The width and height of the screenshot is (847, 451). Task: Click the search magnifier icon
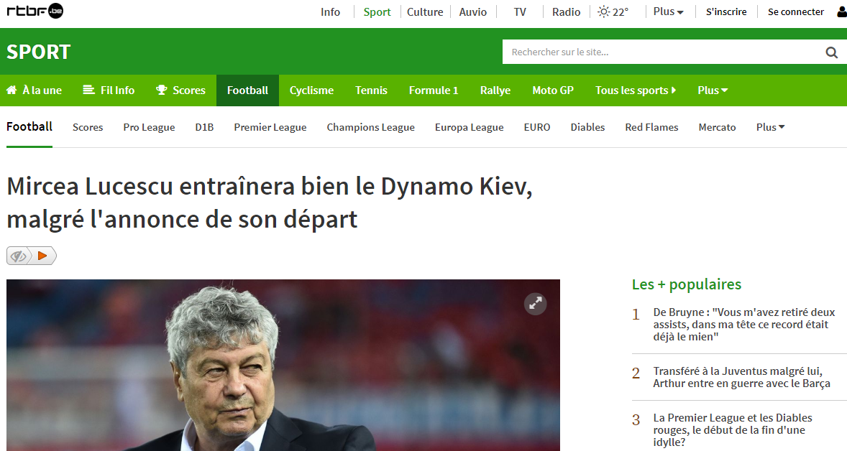pos(831,52)
